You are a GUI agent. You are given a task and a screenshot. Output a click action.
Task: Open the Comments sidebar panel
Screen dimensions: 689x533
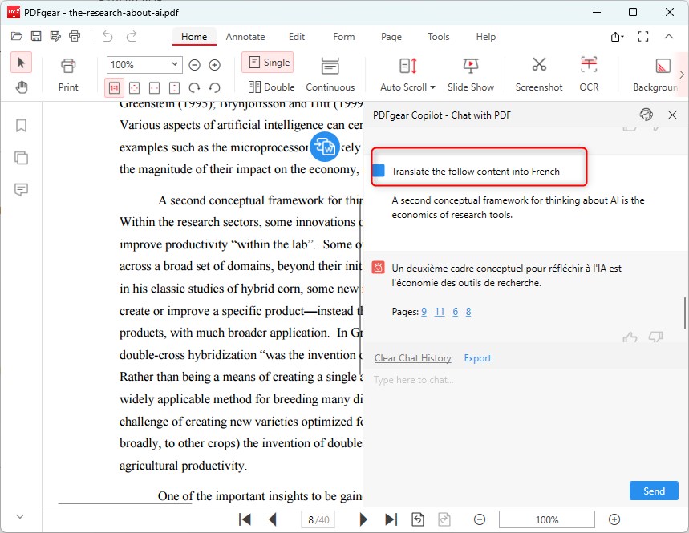[21, 189]
